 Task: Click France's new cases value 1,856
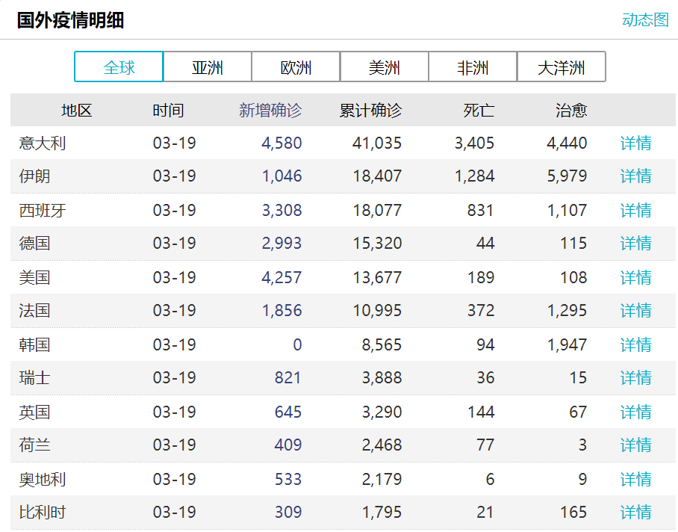[x=282, y=311]
